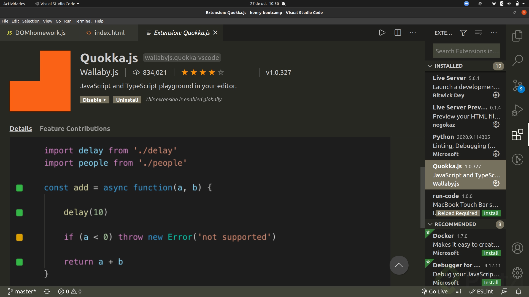The height and width of the screenshot is (297, 529).
Task: Open the Accounts menu icon
Action: (517, 248)
